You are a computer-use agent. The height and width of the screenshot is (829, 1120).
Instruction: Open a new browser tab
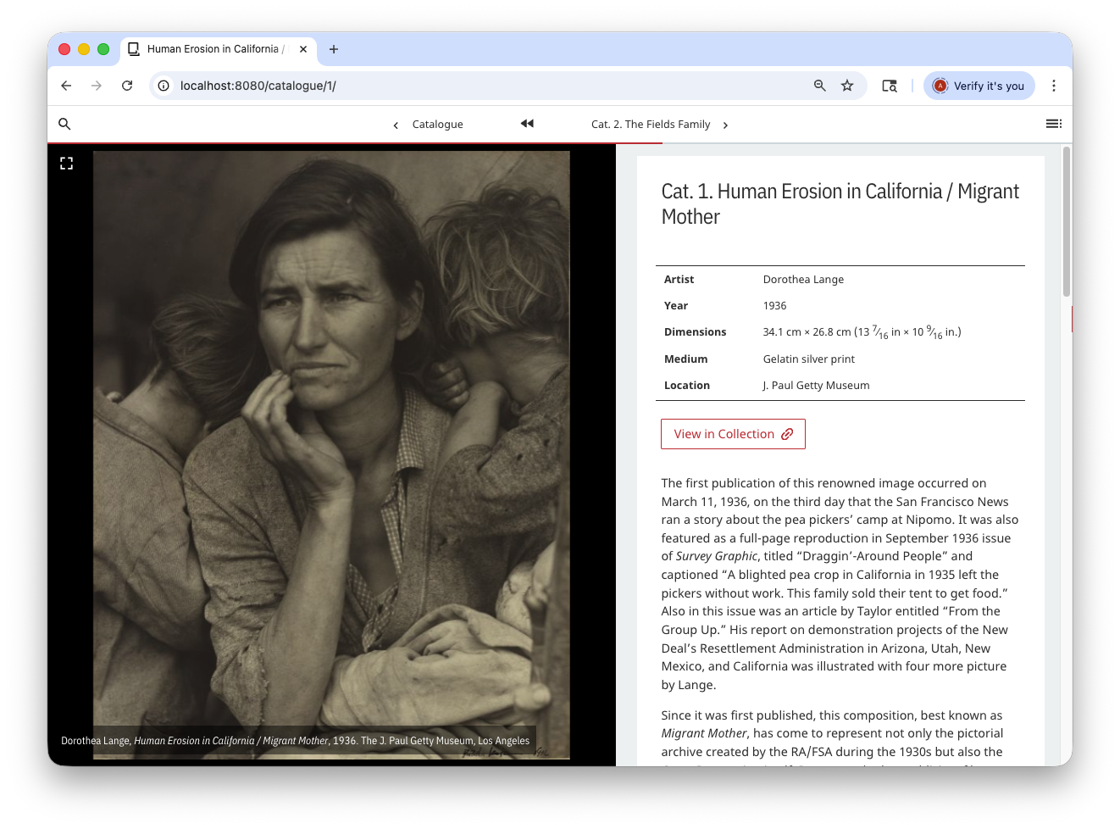334,49
